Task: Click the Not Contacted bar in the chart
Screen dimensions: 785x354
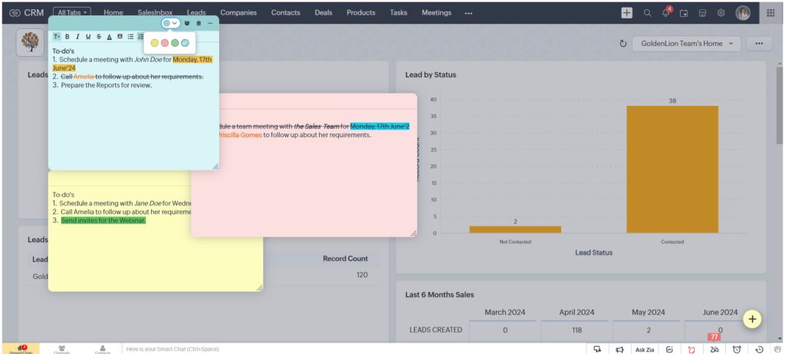Action: point(515,229)
